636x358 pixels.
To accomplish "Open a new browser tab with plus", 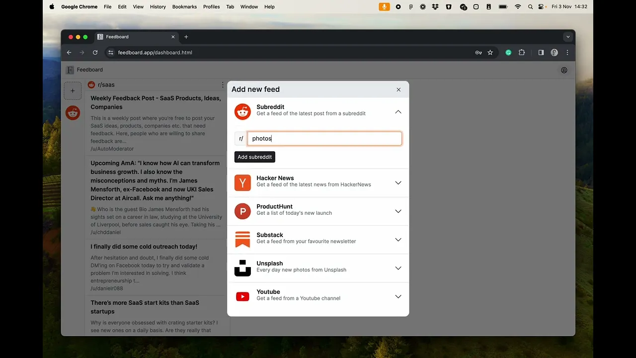I will 186,37.
